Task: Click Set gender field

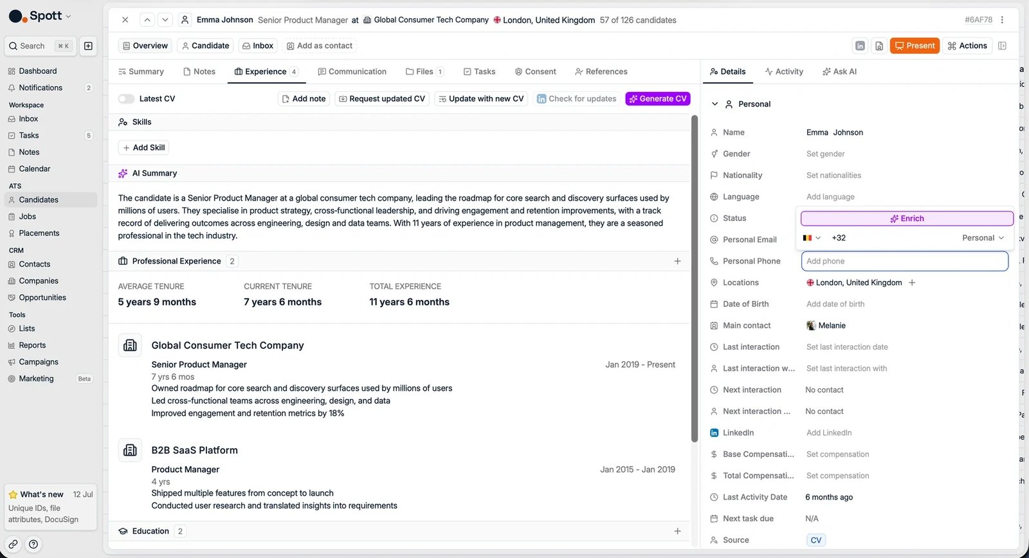Action: click(x=826, y=154)
